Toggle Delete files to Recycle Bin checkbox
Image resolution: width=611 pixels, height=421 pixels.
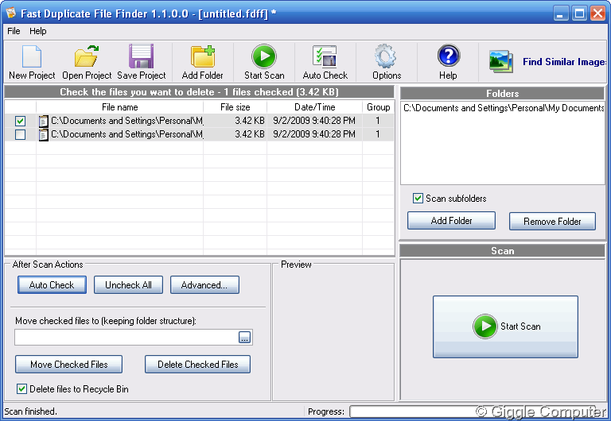coord(21,388)
